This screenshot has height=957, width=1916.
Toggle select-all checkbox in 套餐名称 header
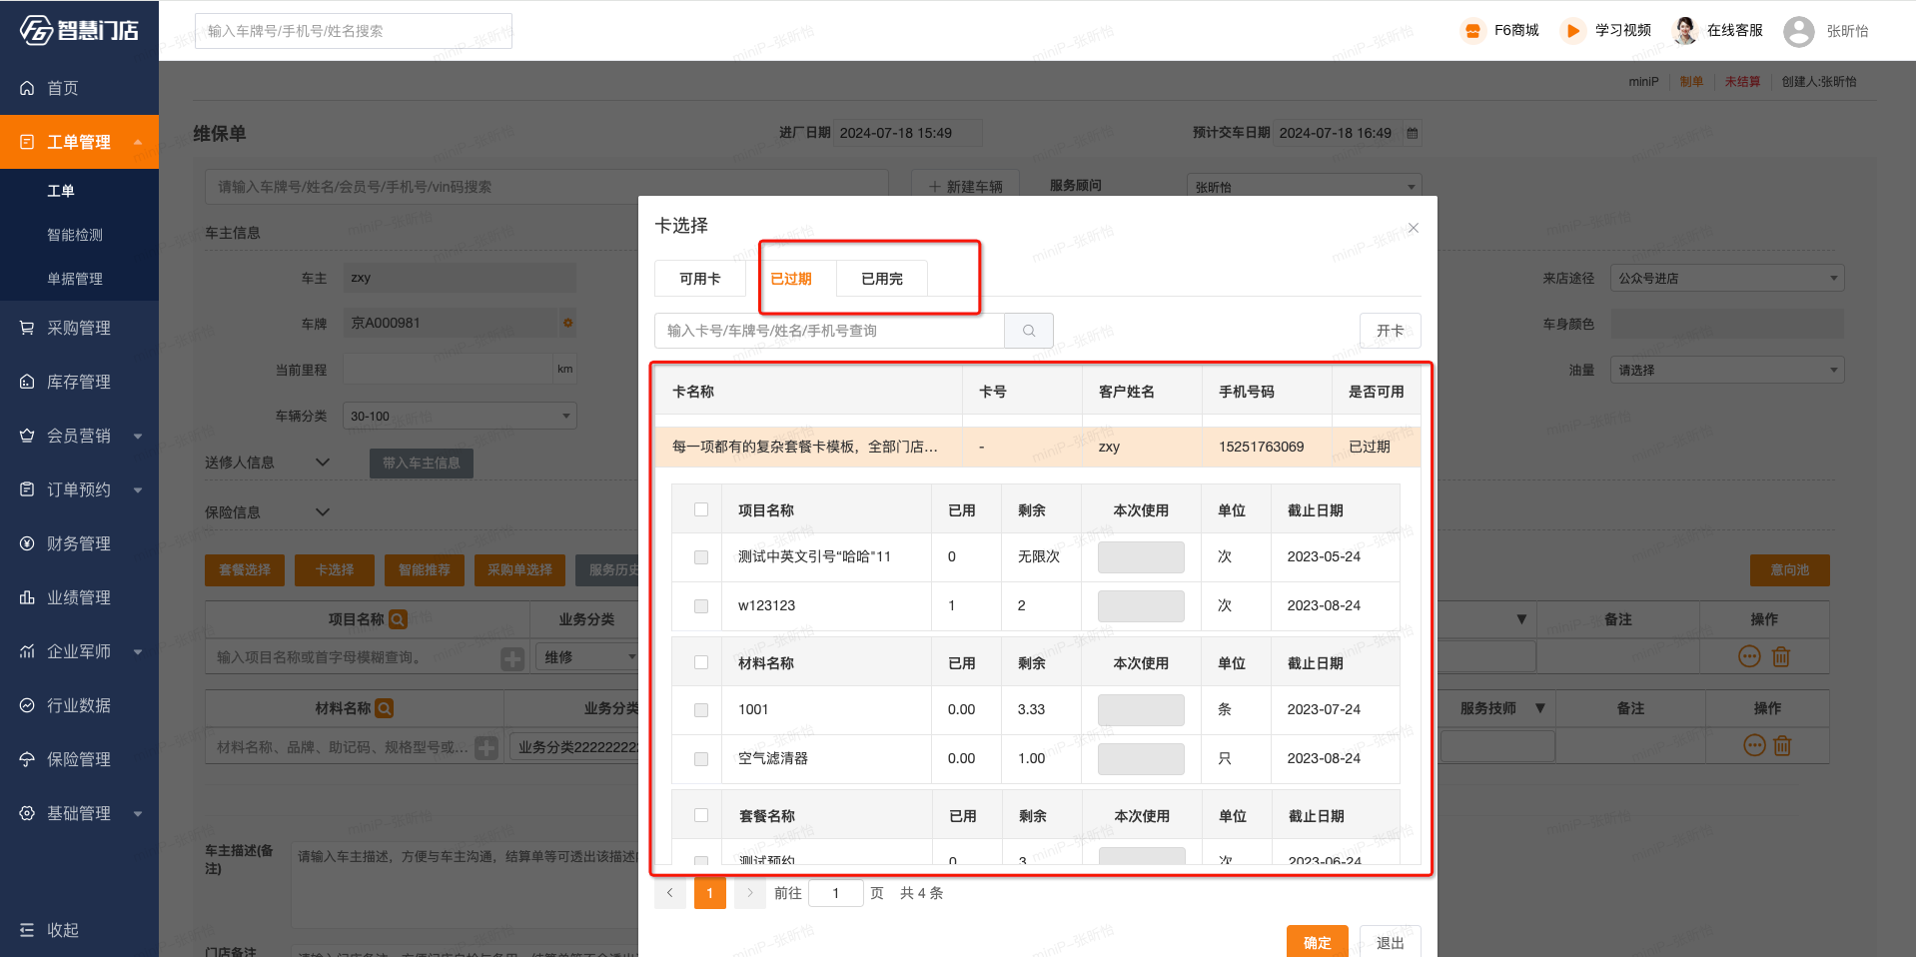(x=701, y=815)
